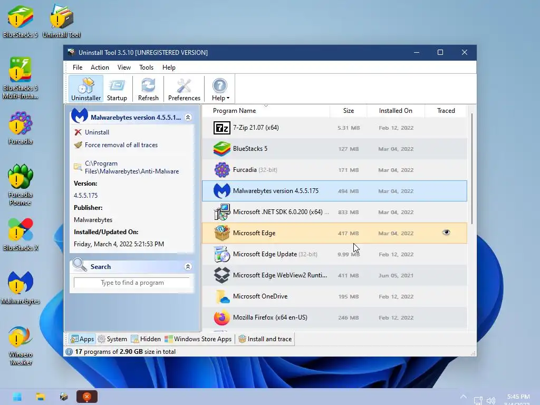This screenshot has width=540, height=405.
Task: Sort by Installed On column header
Action: tap(396, 111)
